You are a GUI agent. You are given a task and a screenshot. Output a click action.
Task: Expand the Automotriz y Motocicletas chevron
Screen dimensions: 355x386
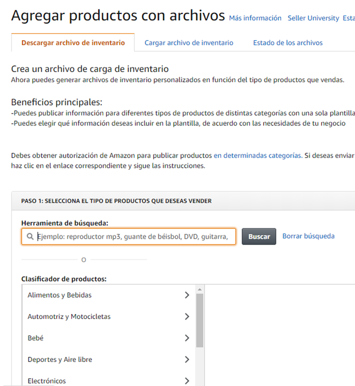pyautogui.click(x=187, y=317)
